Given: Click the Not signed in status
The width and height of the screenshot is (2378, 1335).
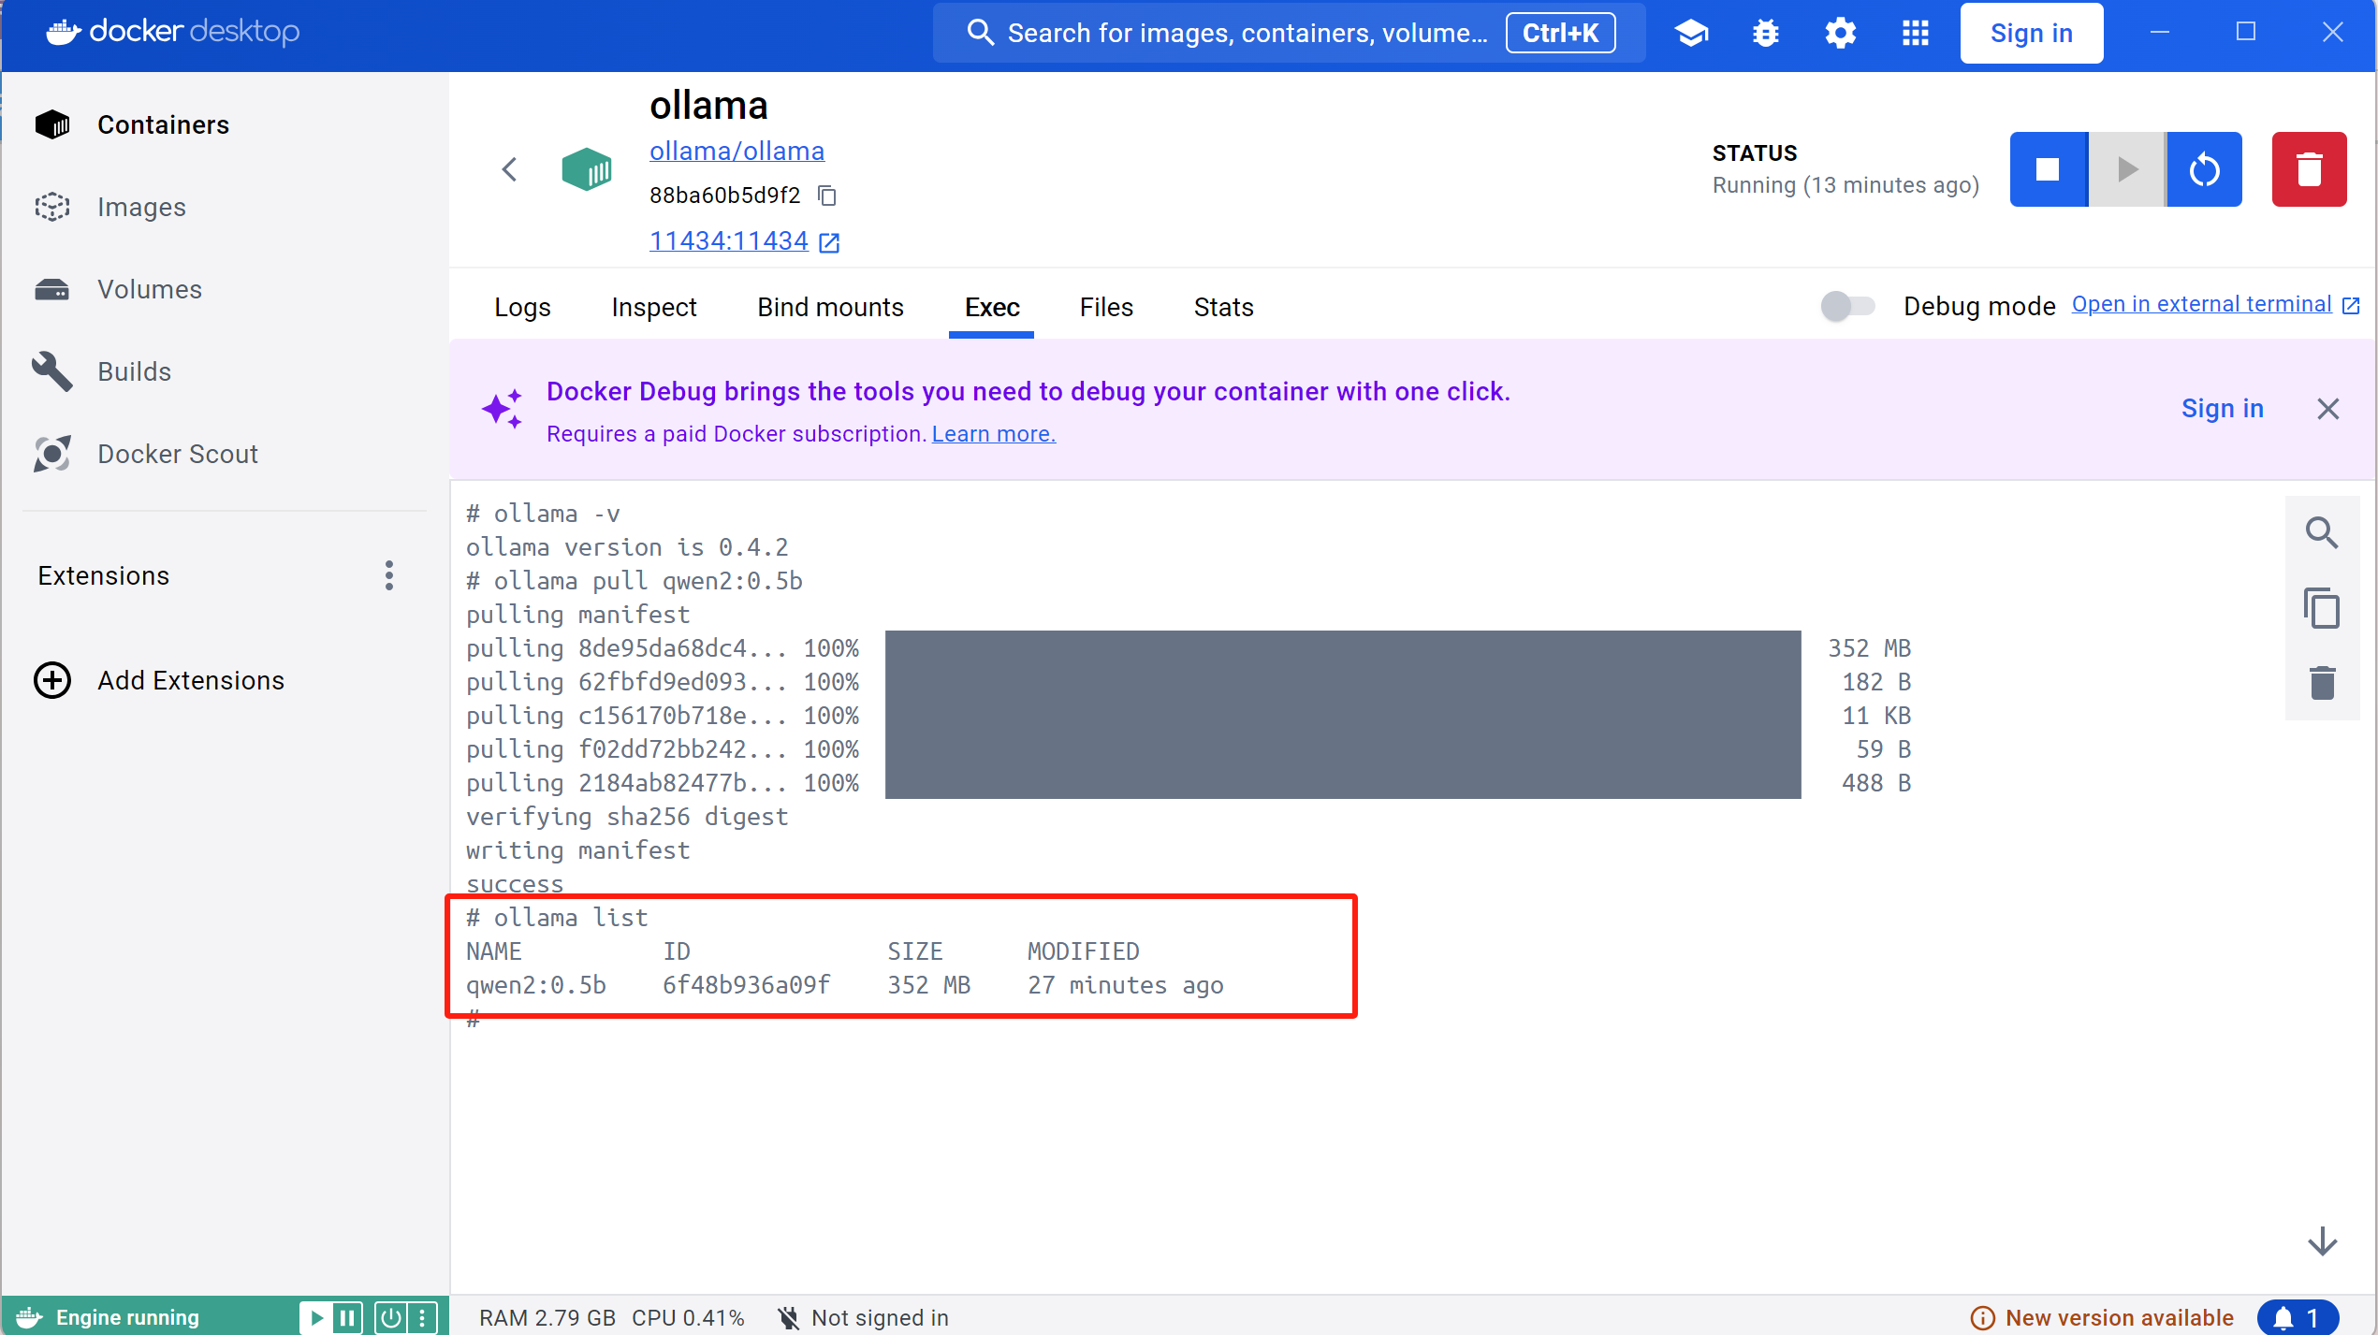Looking at the screenshot, I should point(863,1318).
